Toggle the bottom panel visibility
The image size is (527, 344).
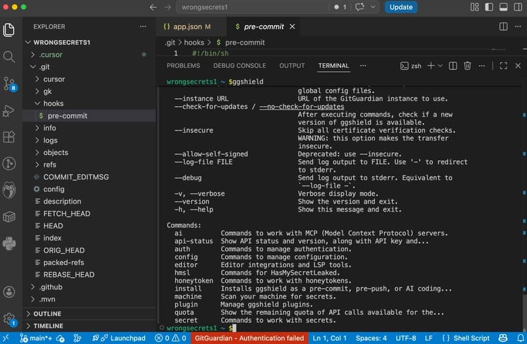pyautogui.click(x=503, y=7)
